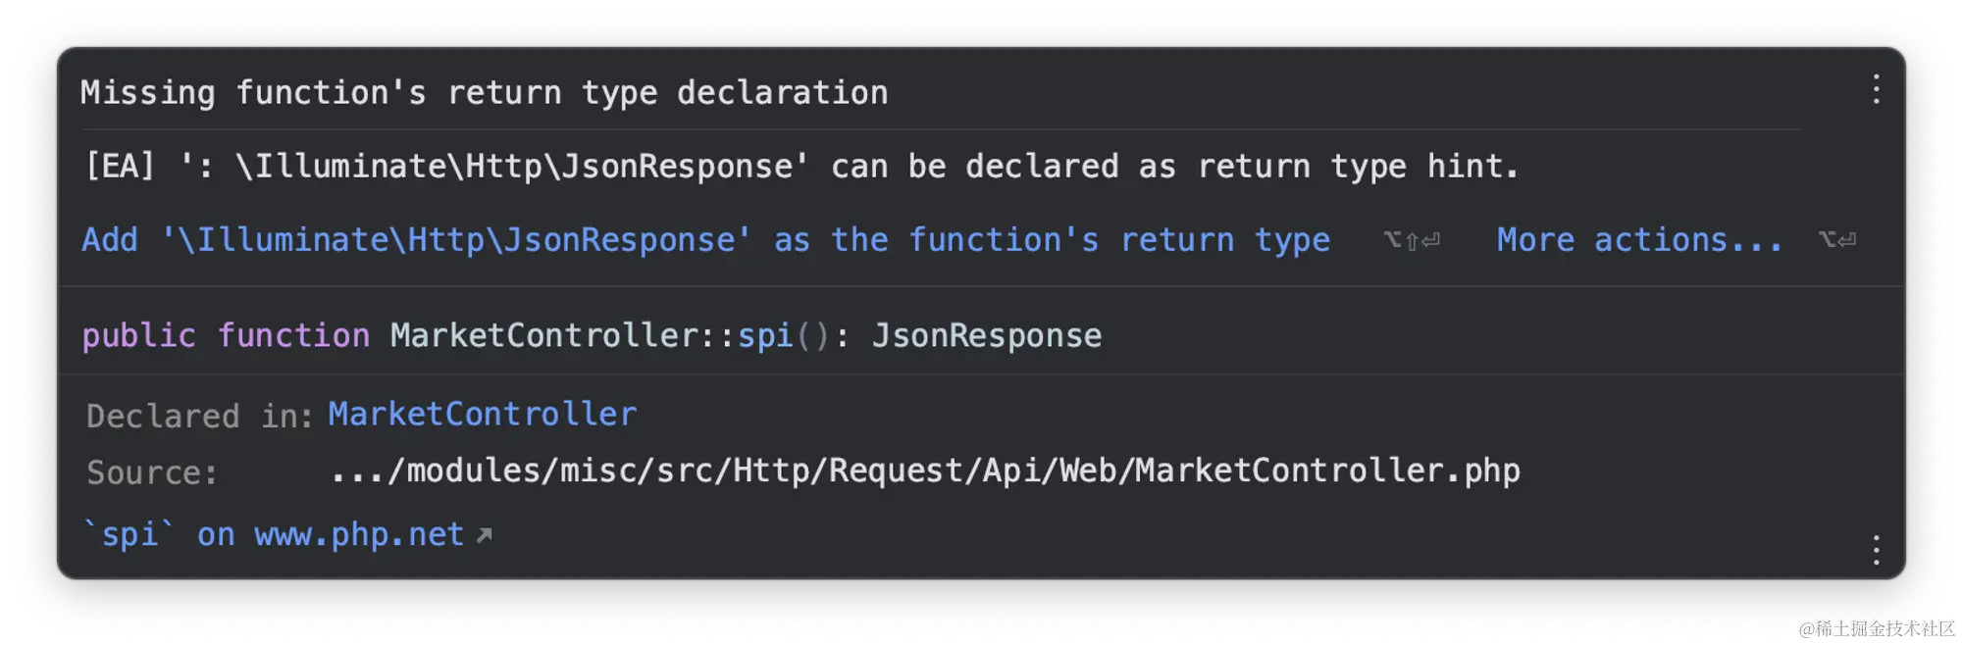Click the 'Source:' label
This screenshot has height=645, width=1962.
coord(152,473)
